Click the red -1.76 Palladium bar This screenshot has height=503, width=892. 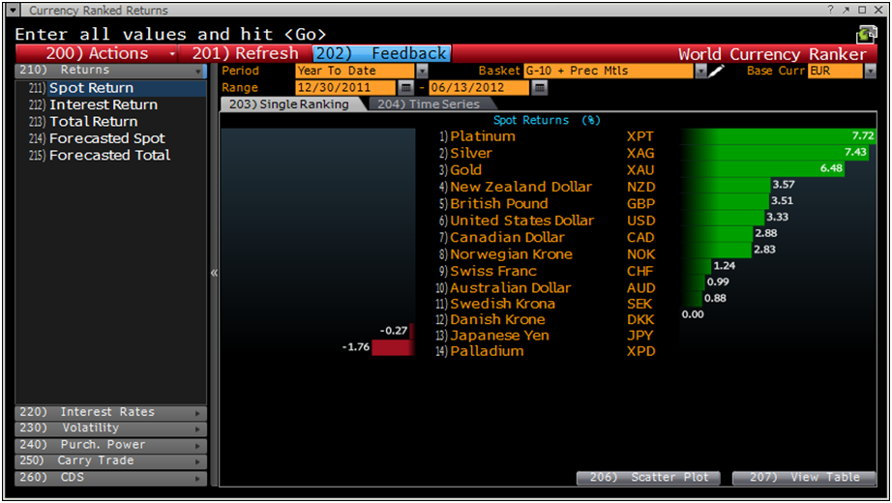point(393,347)
